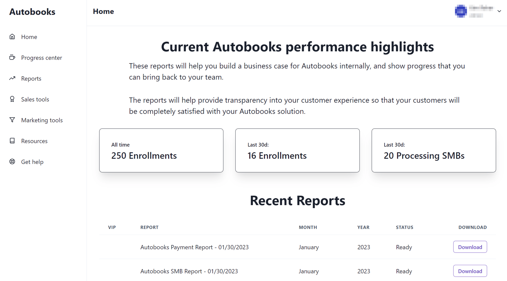Select Home in the top navigation bar

click(103, 11)
